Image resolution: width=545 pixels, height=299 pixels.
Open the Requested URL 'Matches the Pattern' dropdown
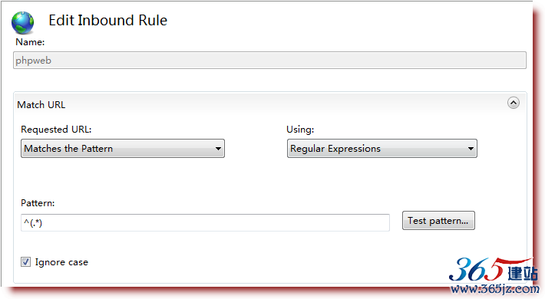pyautogui.click(x=123, y=149)
